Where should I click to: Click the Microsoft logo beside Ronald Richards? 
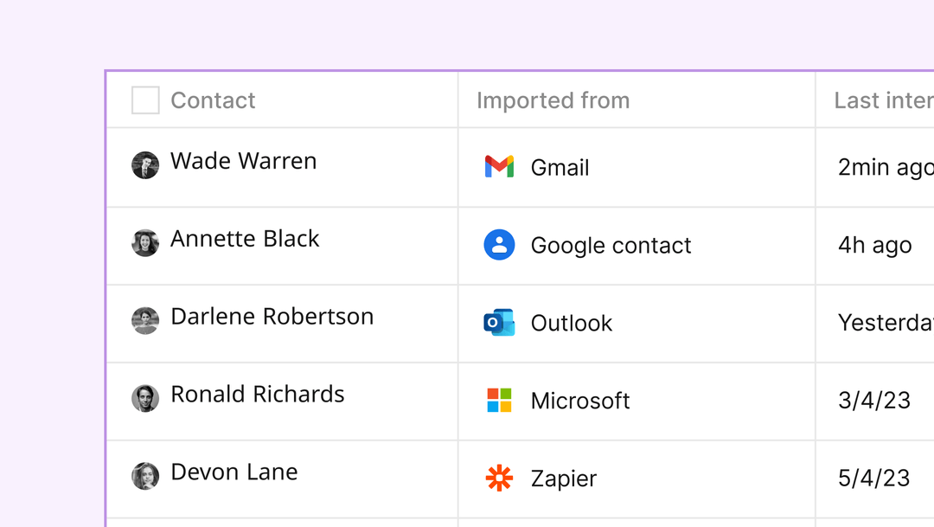pyautogui.click(x=499, y=401)
